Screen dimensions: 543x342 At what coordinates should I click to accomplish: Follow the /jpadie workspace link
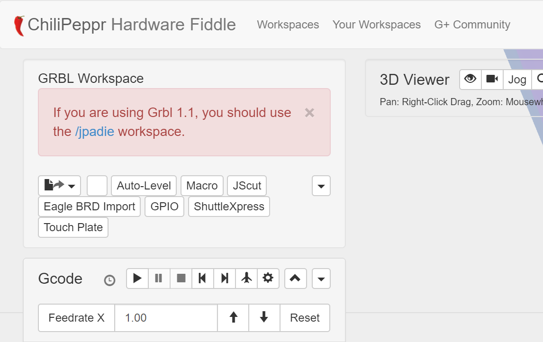pyautogui.click(x=95, y=131)
